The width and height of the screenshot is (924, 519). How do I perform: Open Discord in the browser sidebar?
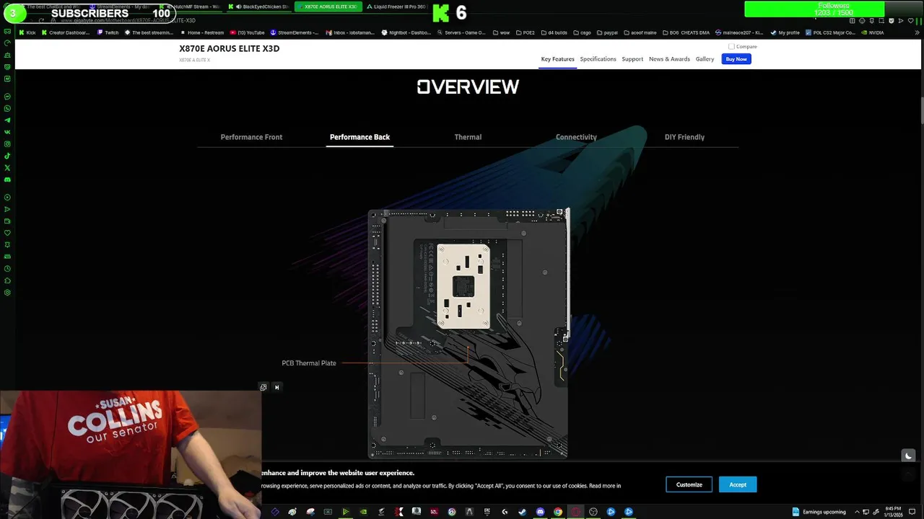pyautogui.click(x=7, y=179)
